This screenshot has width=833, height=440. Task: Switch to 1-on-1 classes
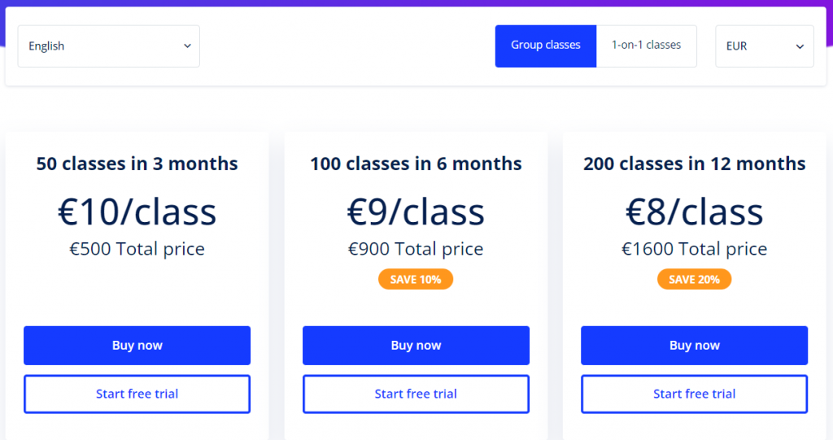[646, 46]
